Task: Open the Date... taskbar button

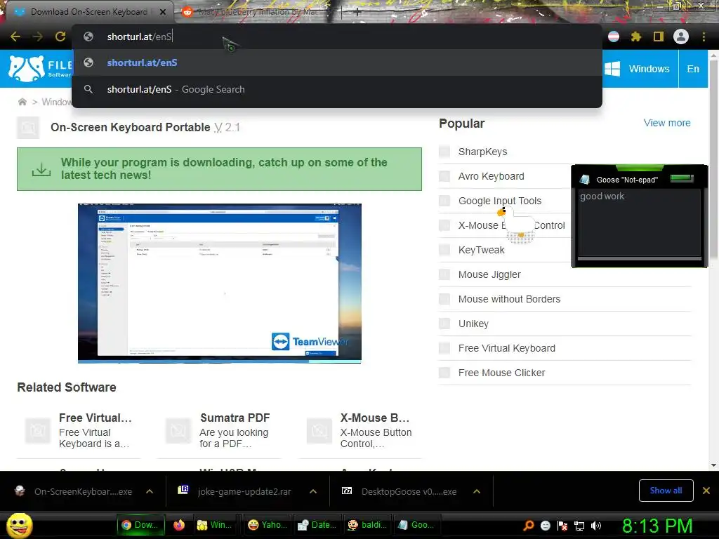Action: 317,525
